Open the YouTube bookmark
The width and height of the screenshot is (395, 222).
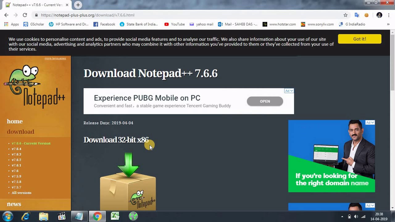[x=175, y=24]
